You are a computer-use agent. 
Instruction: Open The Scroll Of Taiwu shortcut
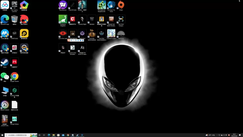click(82, 49)
